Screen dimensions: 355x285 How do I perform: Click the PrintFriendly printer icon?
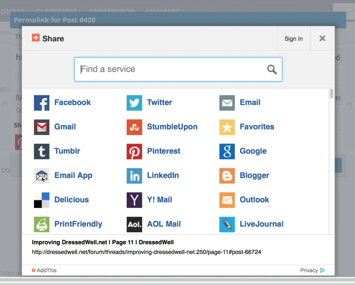tap(42, 224)
